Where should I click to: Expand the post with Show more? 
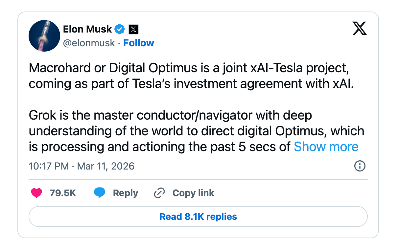click(326, 147)
